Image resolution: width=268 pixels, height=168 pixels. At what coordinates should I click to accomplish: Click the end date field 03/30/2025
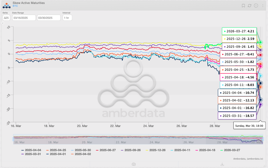click(49, 18)
